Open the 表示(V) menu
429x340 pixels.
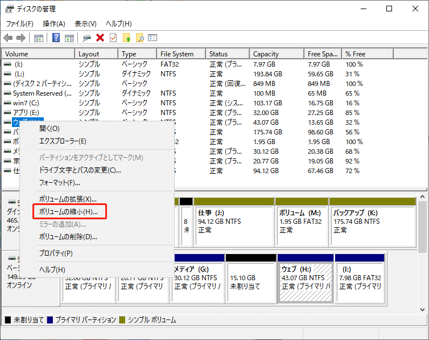pyautogui.click(x=85, y=24)
